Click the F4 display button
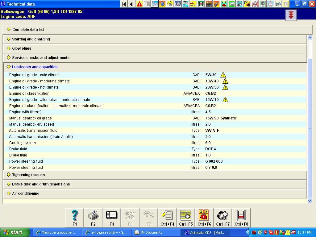This screenshot has width=316, height=237. click(x=111, y=217)
